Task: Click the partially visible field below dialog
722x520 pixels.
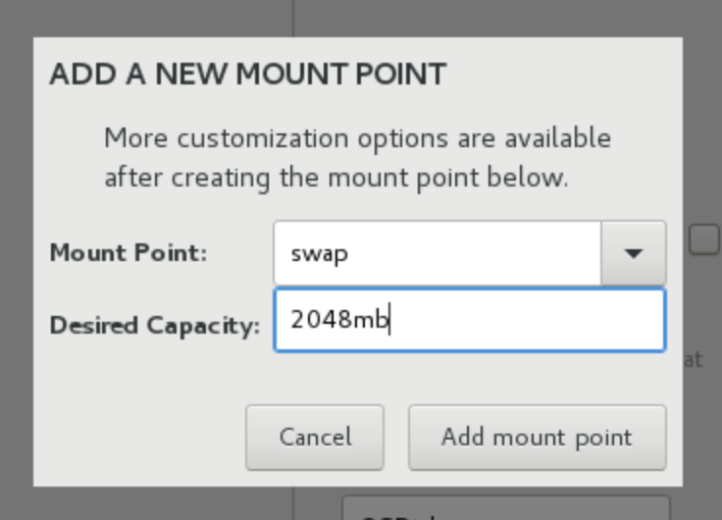Action: pos(506,507)
